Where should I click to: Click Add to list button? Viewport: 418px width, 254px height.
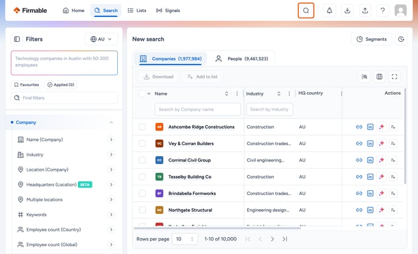pos(202,77)
